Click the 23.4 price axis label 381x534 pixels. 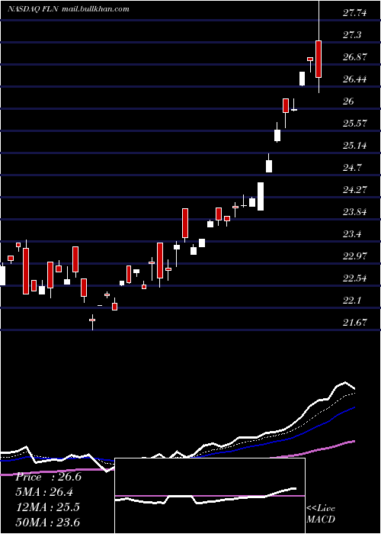(x=352, y=234)
